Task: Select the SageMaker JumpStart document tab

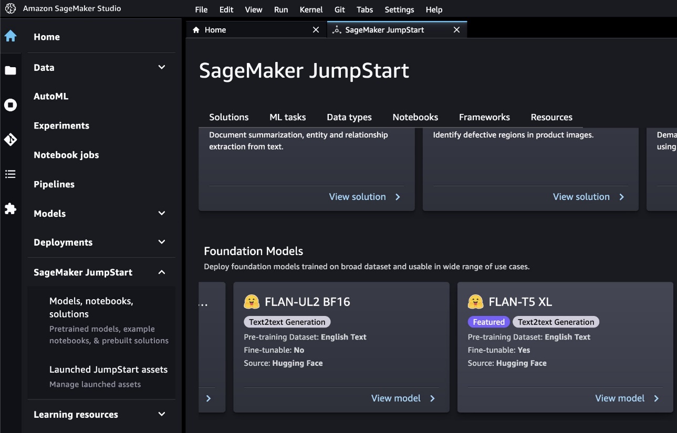Action: (397, 30)
